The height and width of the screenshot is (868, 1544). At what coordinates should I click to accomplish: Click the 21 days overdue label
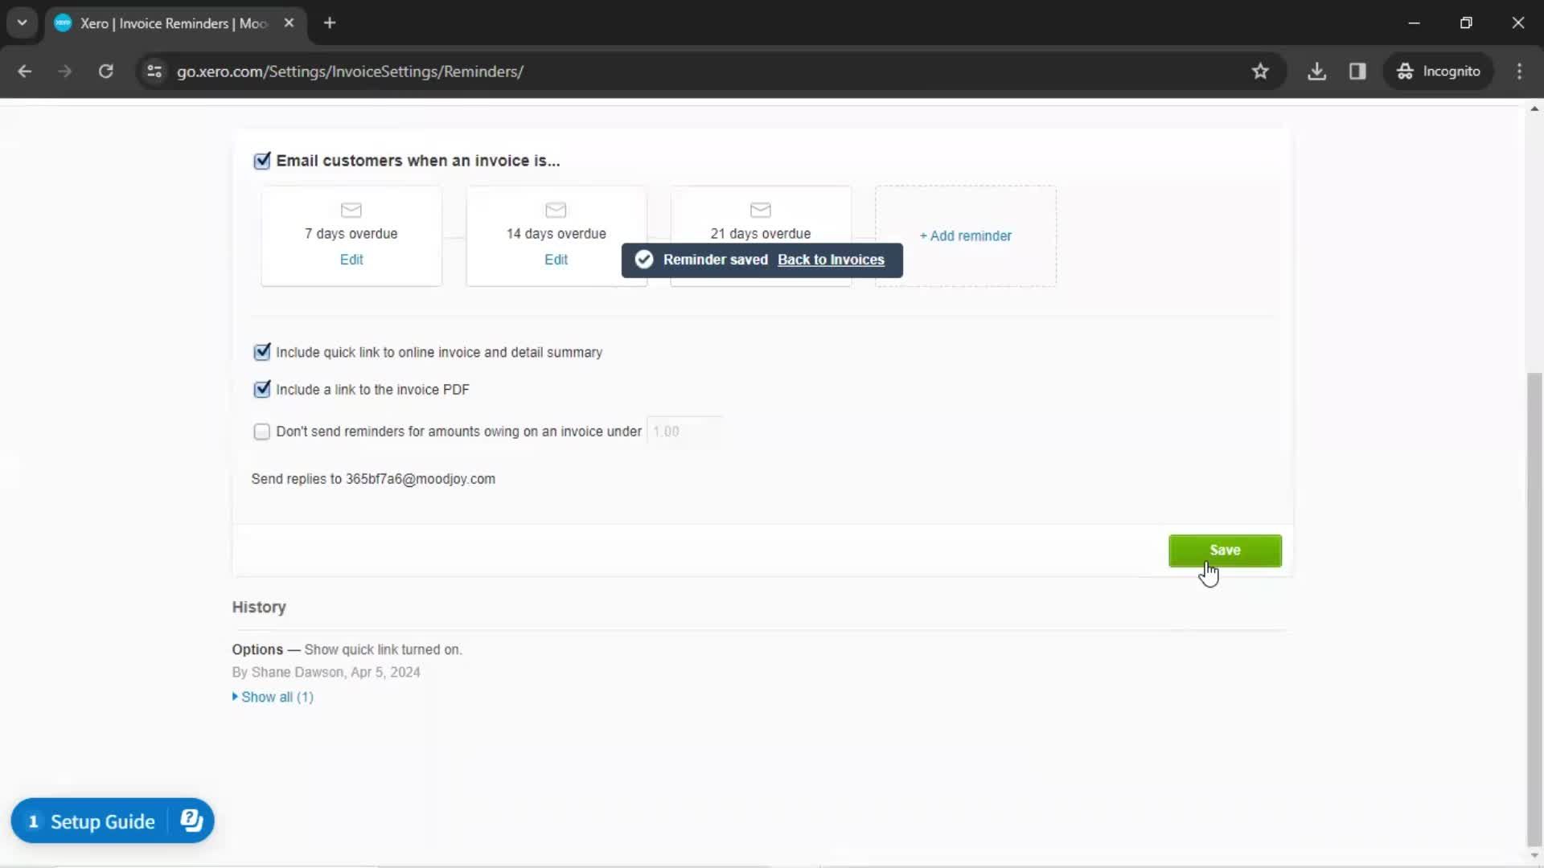(x=761, y=234)
